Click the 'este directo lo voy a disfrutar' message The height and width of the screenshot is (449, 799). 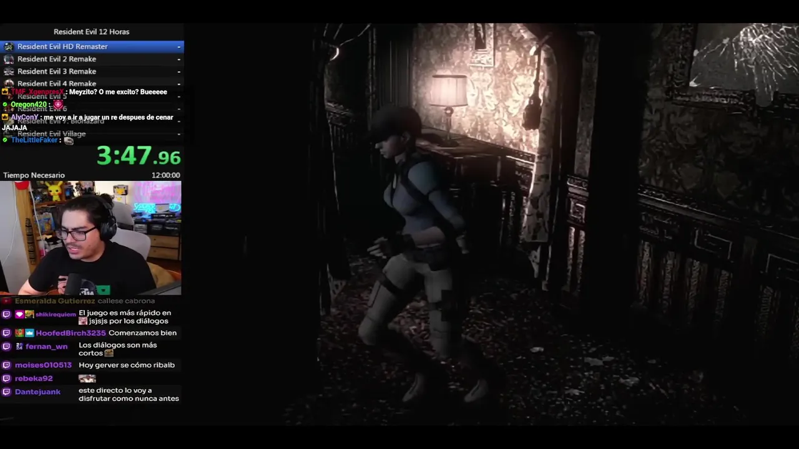129,395
